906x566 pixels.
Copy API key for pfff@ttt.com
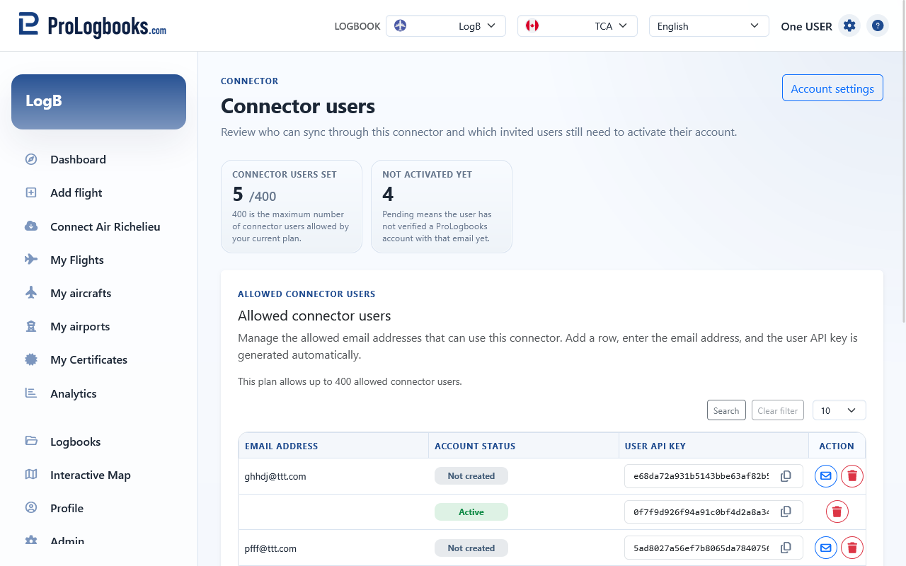[x=786, y=548]
